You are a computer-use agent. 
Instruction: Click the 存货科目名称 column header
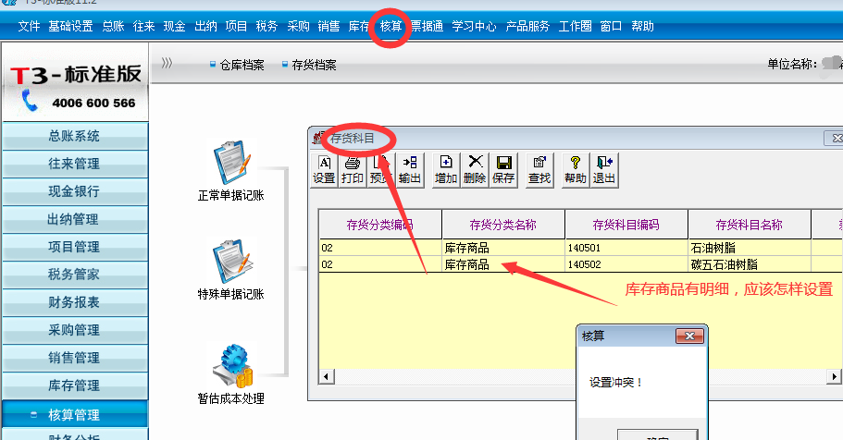click(x=750, y=225)
